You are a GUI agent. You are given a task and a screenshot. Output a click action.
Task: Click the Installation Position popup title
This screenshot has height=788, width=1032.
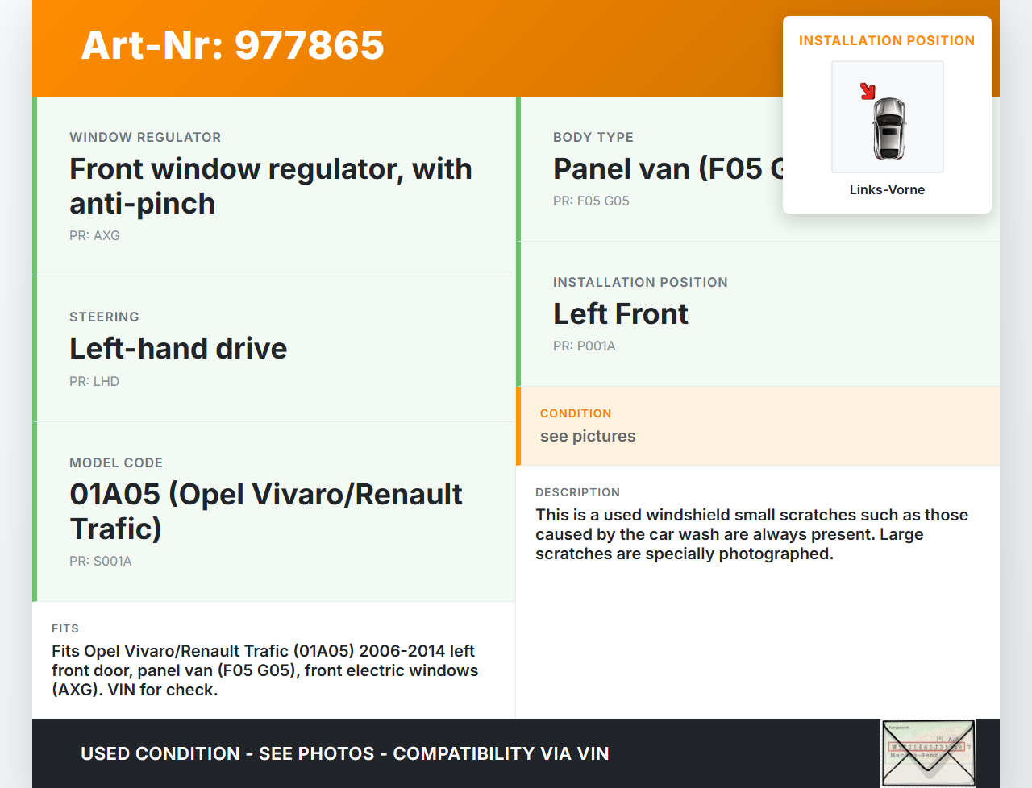(x=887, y=40)
